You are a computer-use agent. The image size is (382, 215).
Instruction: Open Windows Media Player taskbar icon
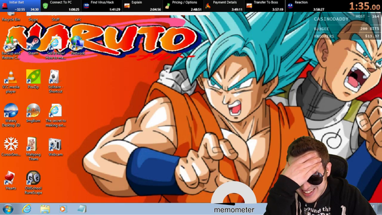click(x=63, y=209)
